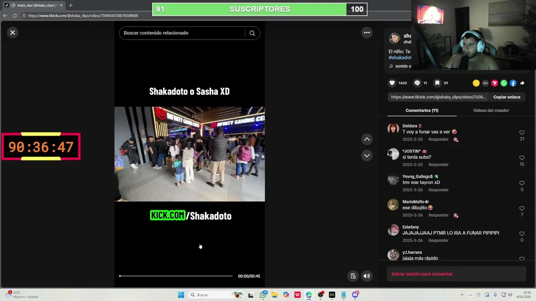Image resolution: width=536 pixels, height=301 pixels.
Task: Select the video URL text next to Copiar enlace
Action: coord(438,97)
